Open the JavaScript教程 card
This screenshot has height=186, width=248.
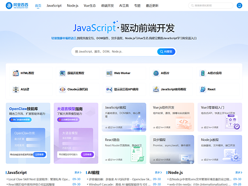(124, 117)
